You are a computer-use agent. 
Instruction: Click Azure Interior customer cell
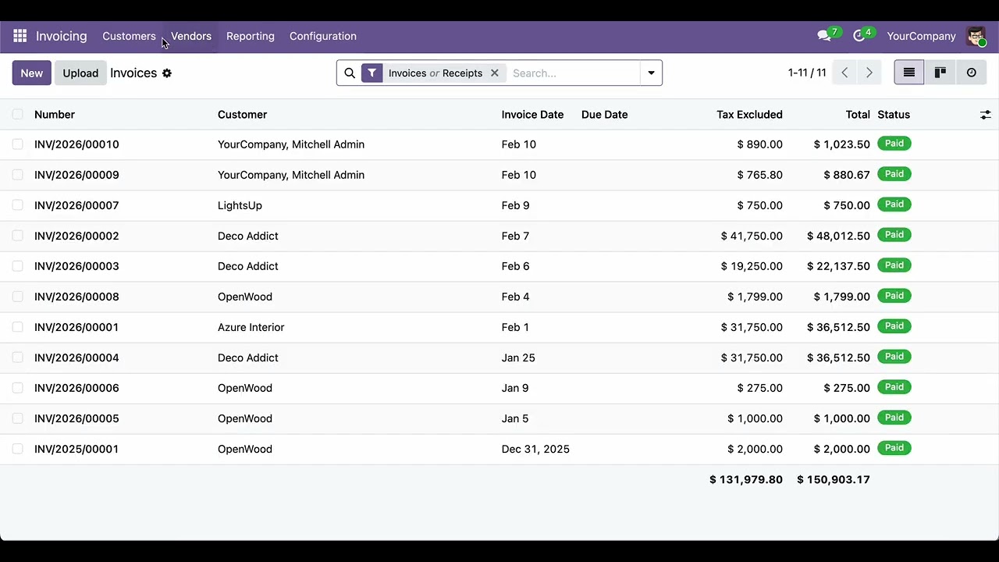click(251, 327)
